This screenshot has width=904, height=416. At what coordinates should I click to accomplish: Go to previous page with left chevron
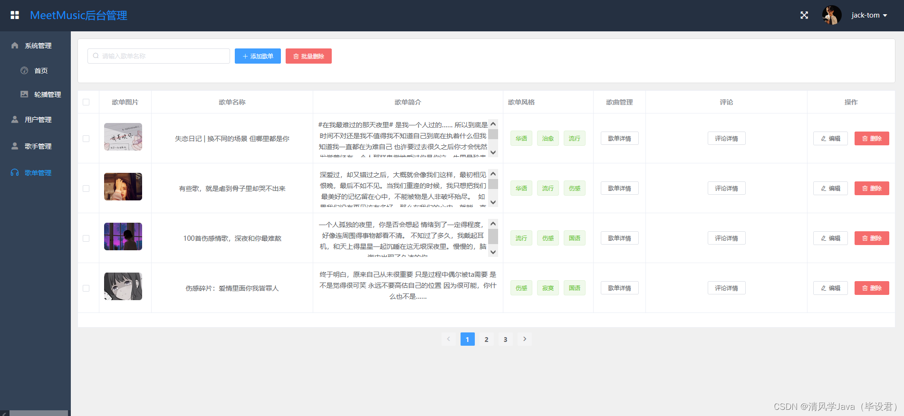448,339
